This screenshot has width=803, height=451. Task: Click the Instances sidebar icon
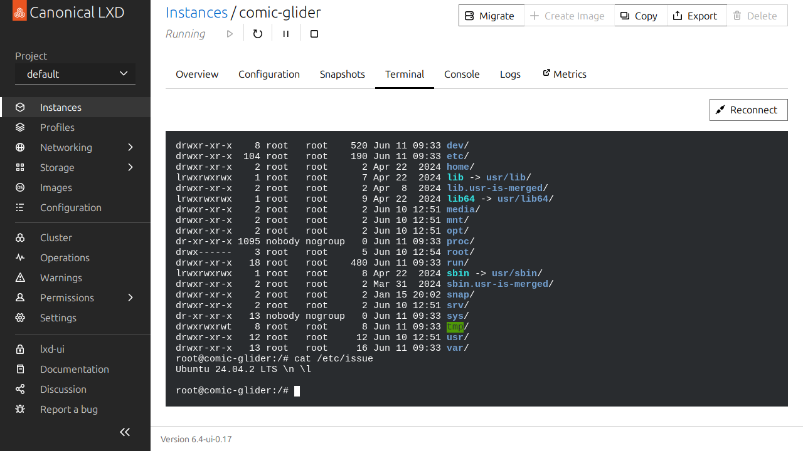[20, 107]
